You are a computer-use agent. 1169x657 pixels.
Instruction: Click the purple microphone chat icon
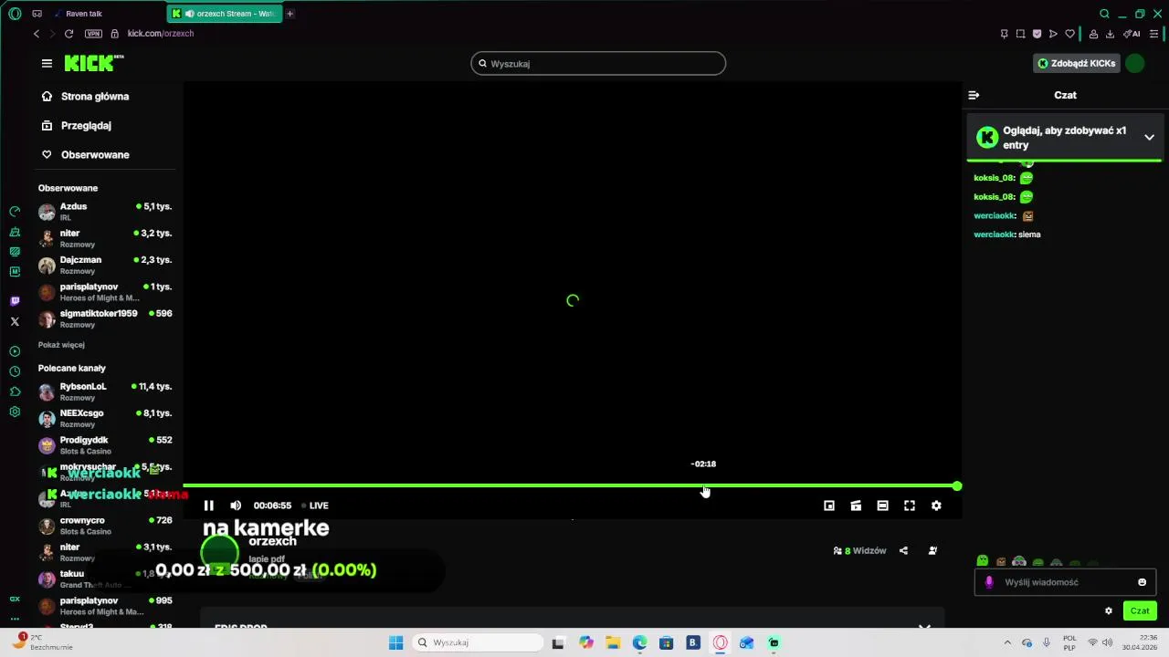point(989,582)
